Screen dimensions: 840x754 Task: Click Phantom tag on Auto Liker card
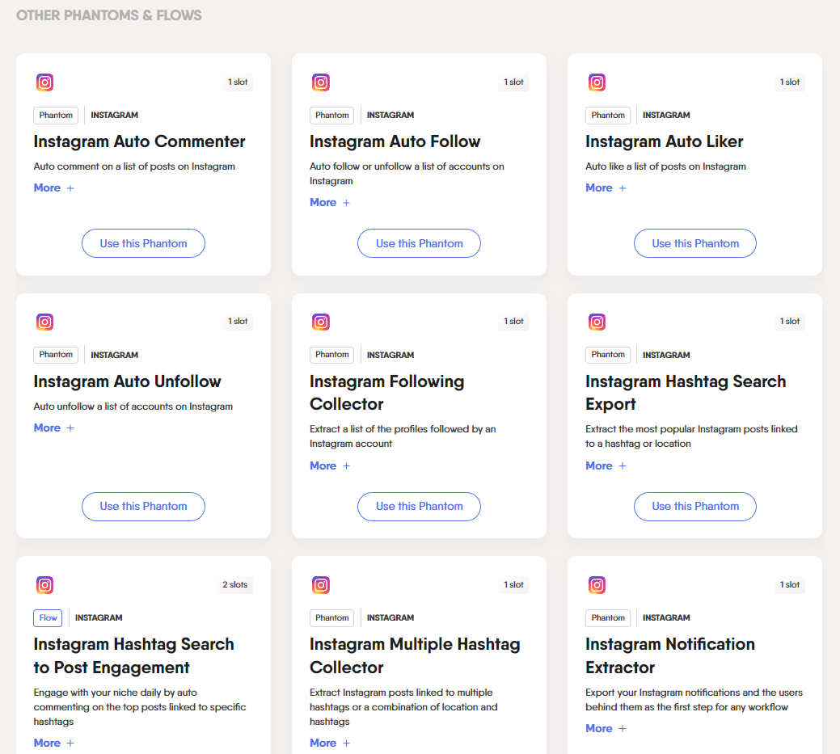[608, 115]
